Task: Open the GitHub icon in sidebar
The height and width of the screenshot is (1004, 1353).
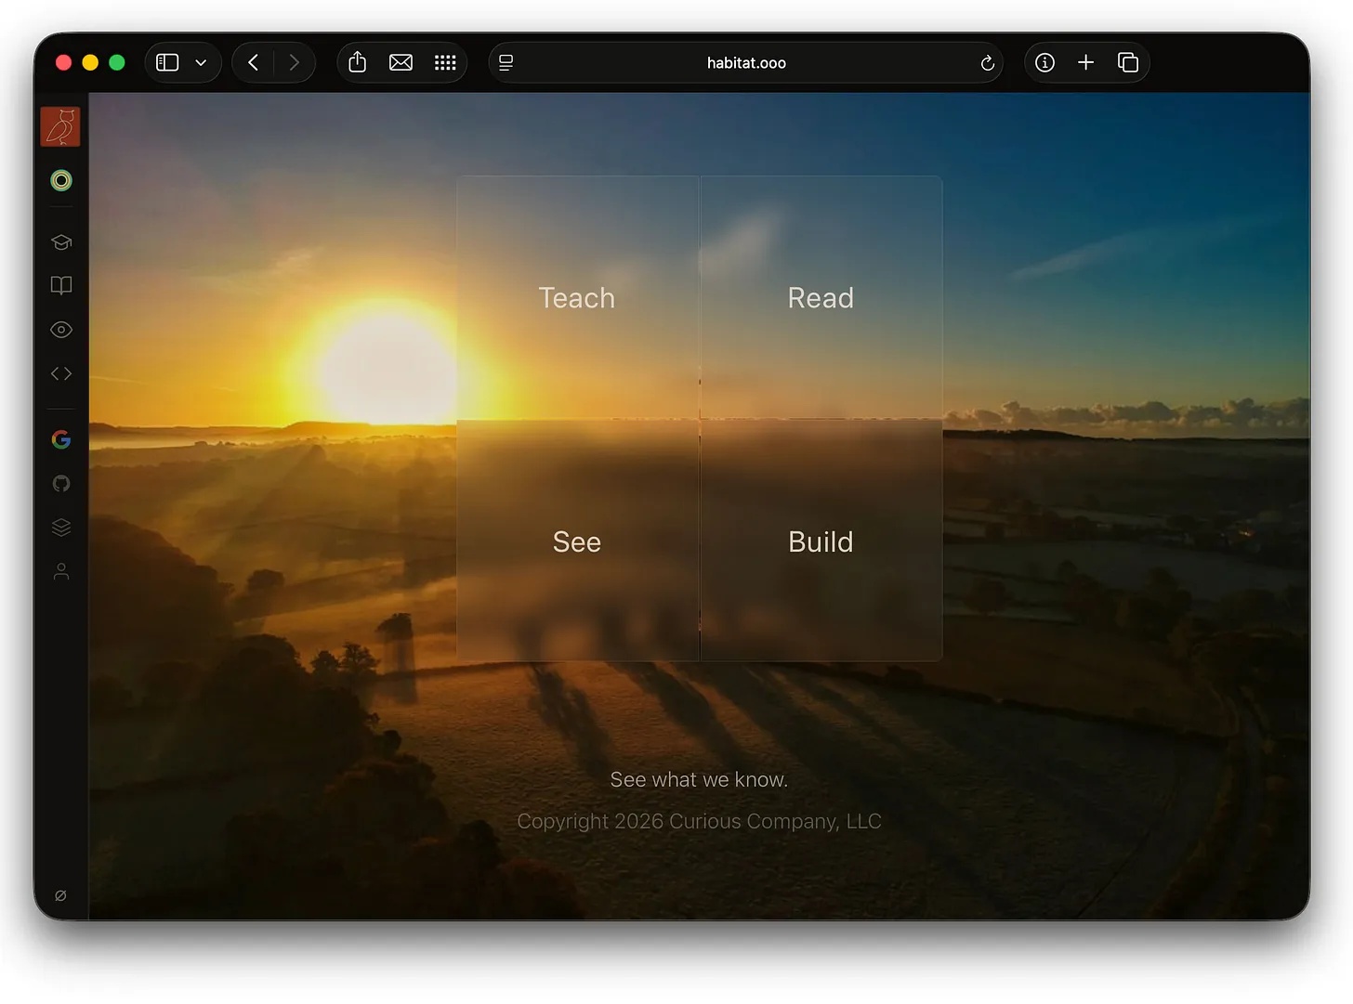Action: [x=61, y=483]
